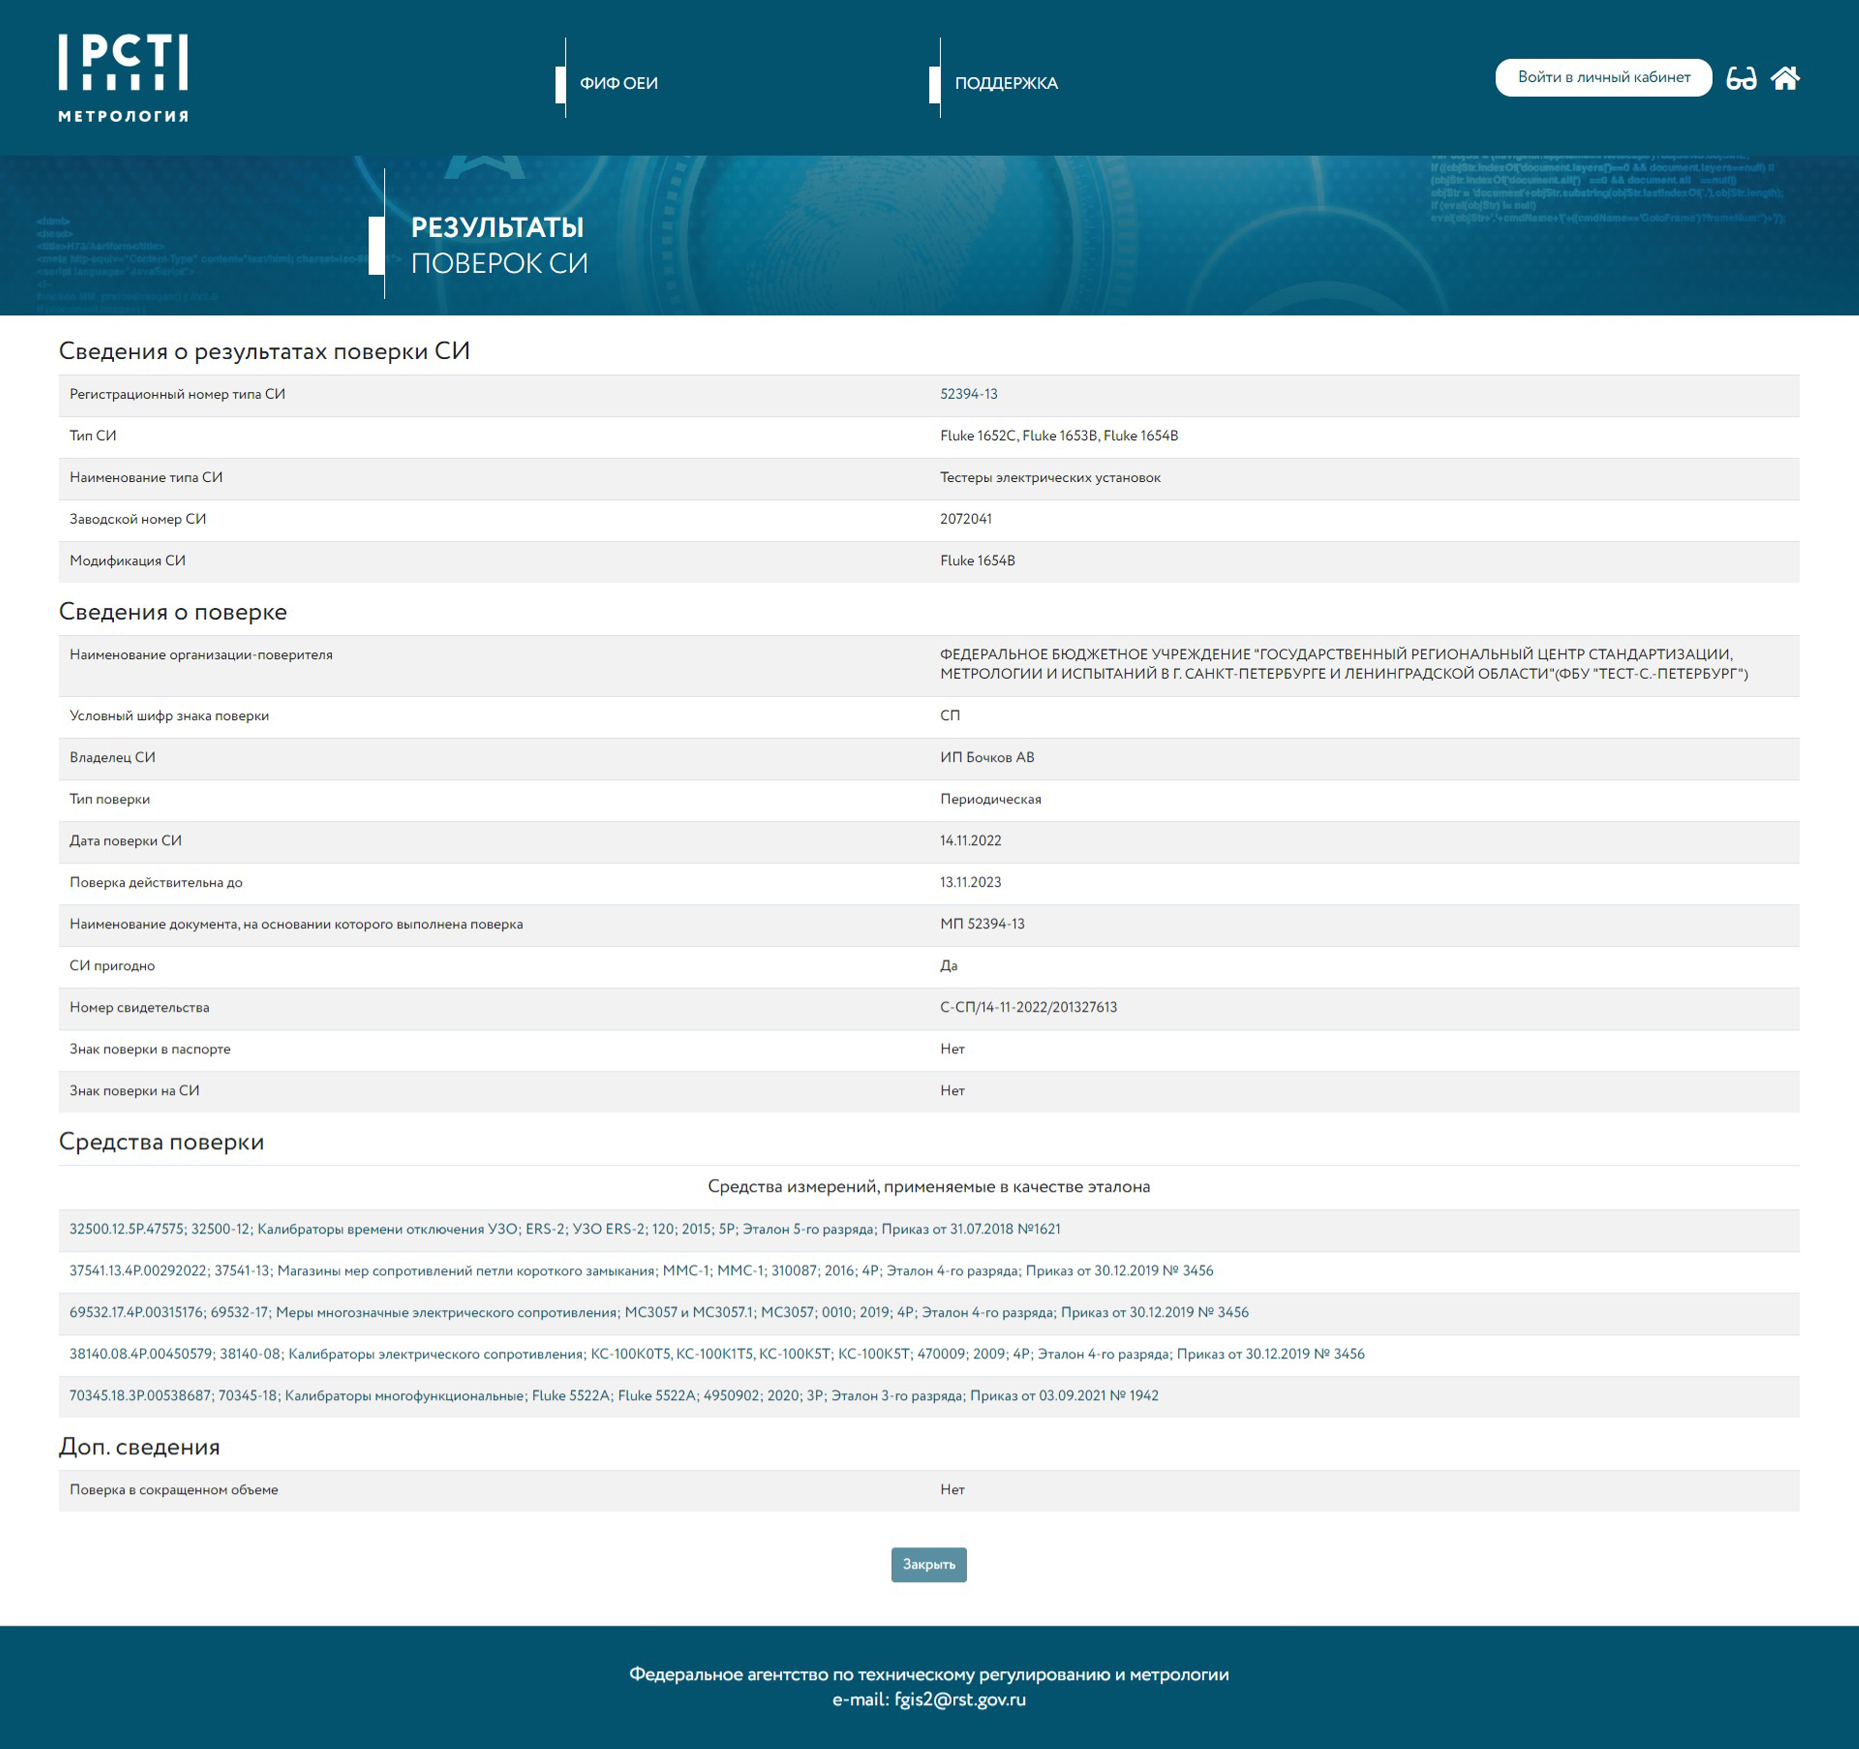Viewport: 1859px width, 1749px height.
Task: Open etalon link 70345.18.3Р.00538687 row
Action: coord(613,1396)
